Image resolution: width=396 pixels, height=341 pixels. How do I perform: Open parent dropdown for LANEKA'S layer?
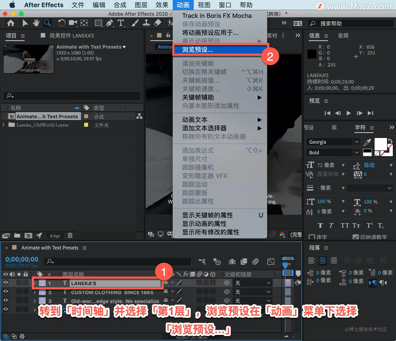point(252,283)
